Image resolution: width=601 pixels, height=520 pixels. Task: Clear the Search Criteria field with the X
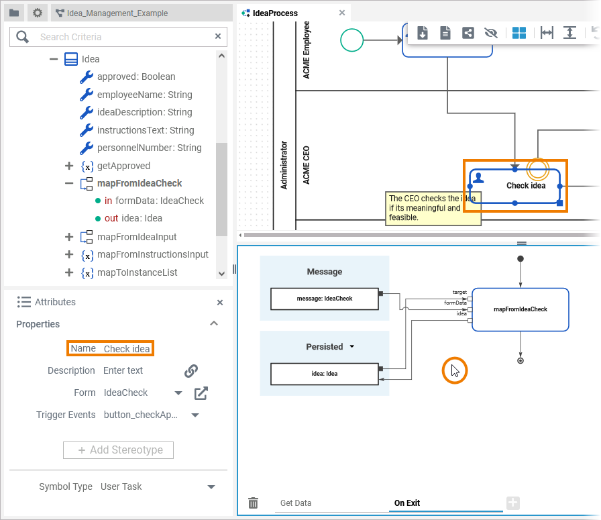coord(217,36)
